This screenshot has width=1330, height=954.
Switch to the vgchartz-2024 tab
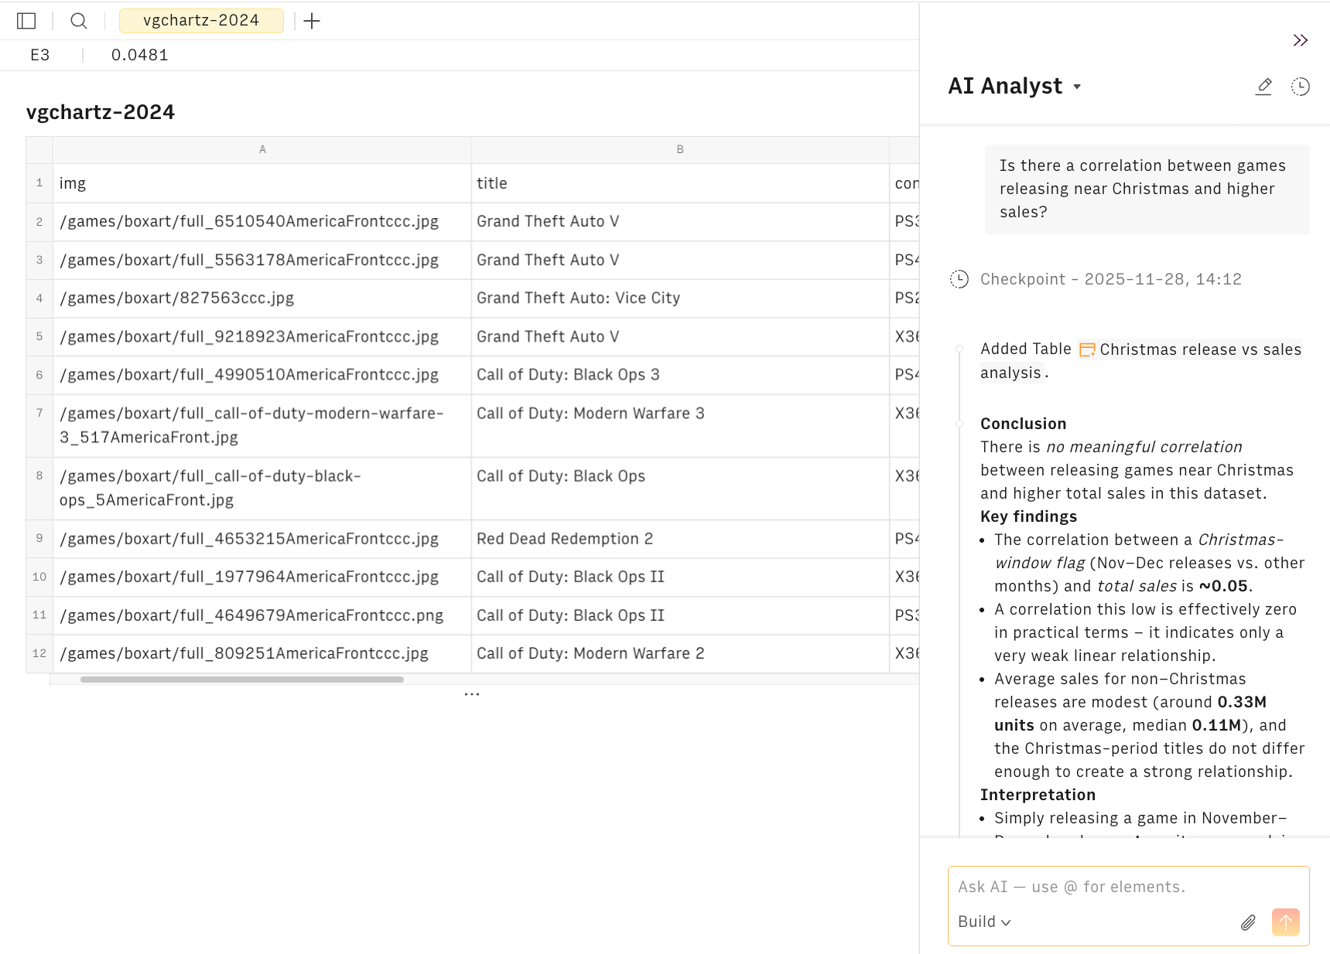(201, 21)
